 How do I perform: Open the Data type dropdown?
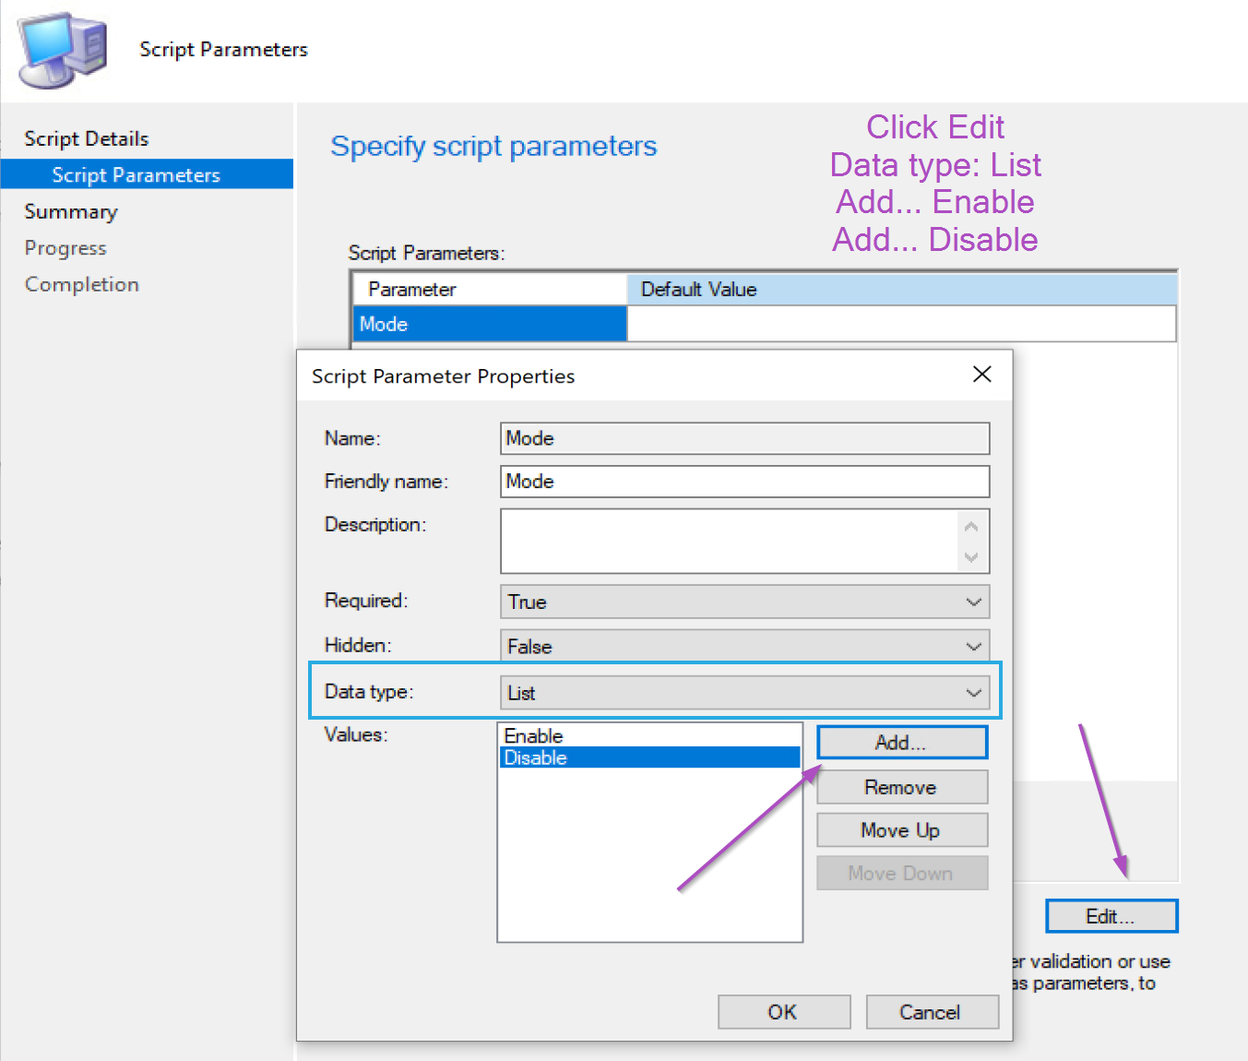tap(744, 693)
